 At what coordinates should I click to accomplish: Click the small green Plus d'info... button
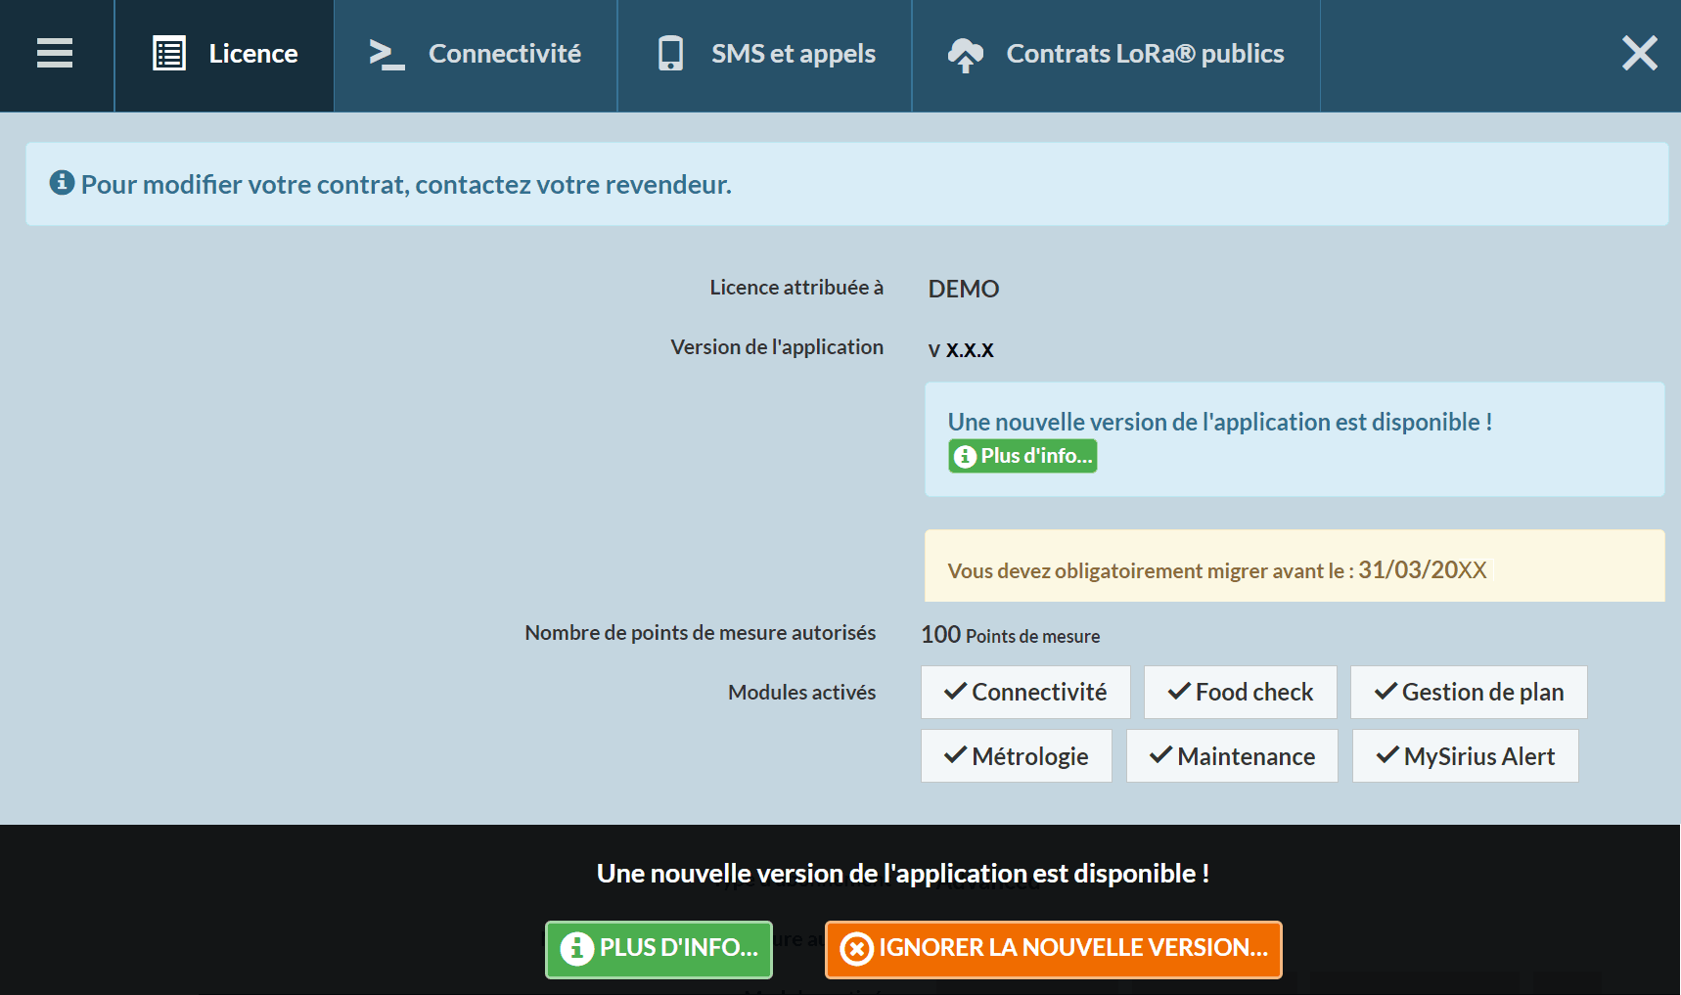[1022, 456]
